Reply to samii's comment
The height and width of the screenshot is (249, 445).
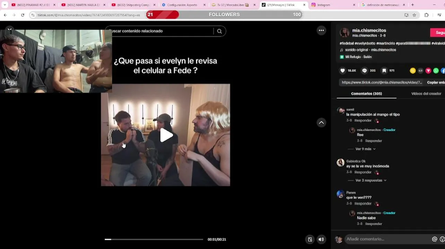[x=363, y=121]
